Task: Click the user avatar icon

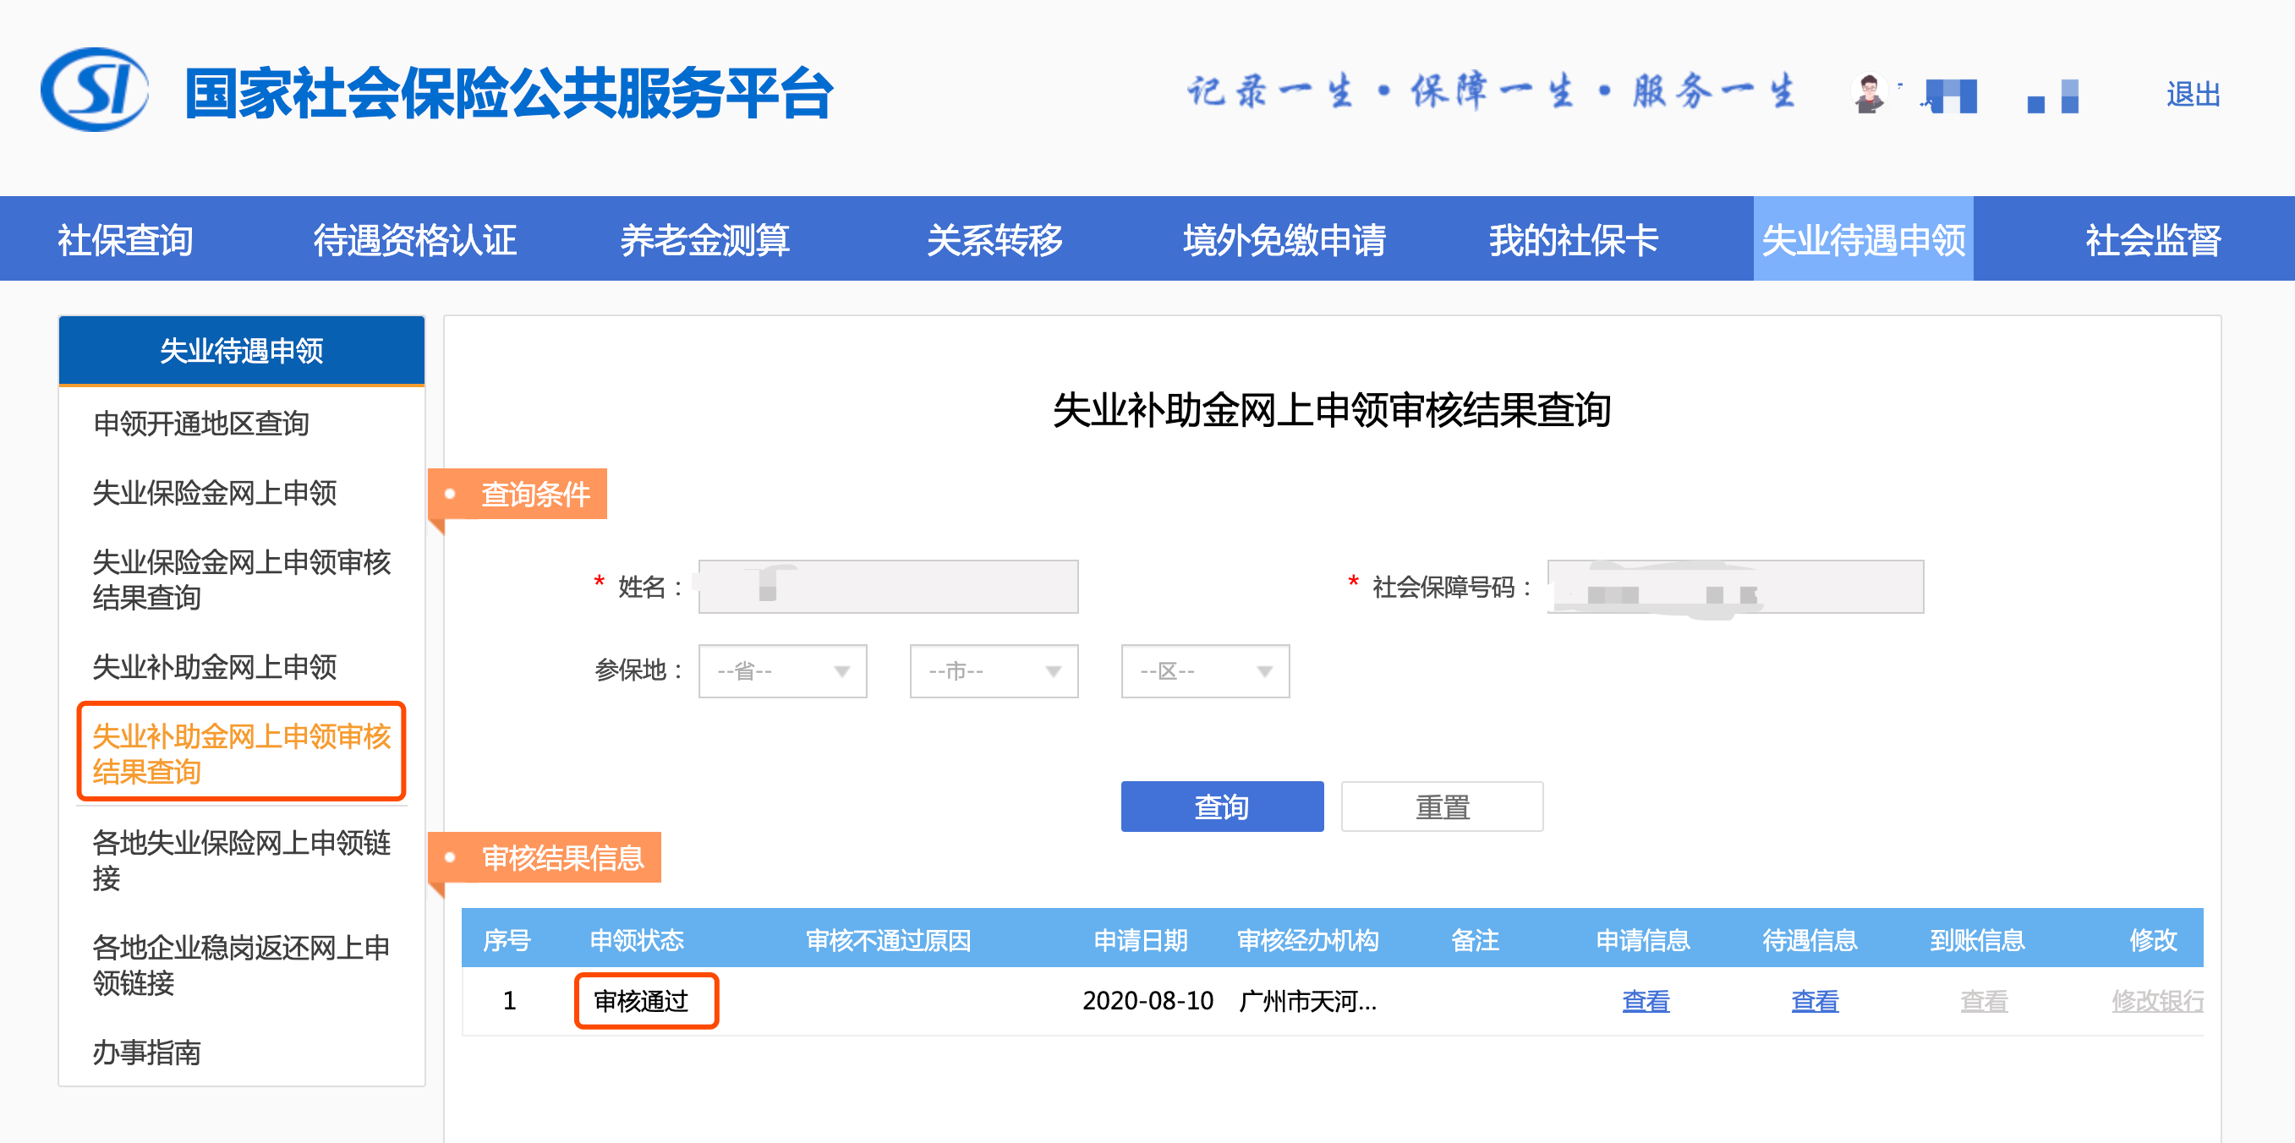Action: point(1868,93)
